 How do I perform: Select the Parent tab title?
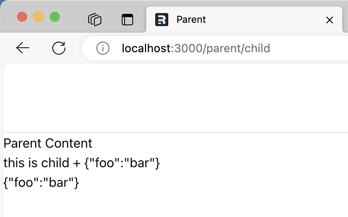tap(191, 20)
